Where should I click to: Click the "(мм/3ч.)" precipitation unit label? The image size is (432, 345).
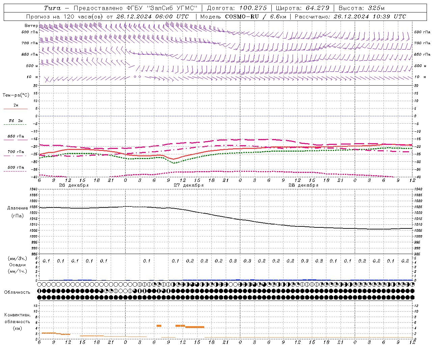17,258
